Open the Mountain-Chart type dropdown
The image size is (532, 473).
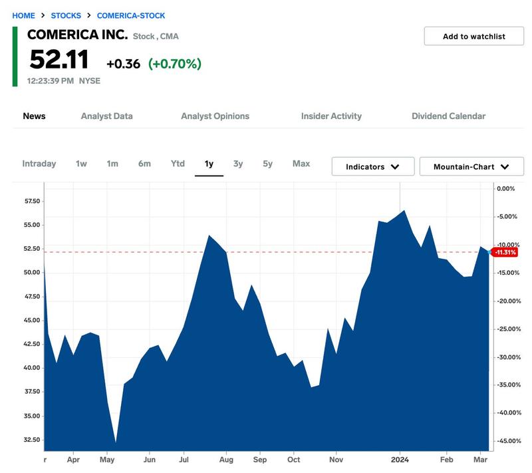[x=471, y=166]
